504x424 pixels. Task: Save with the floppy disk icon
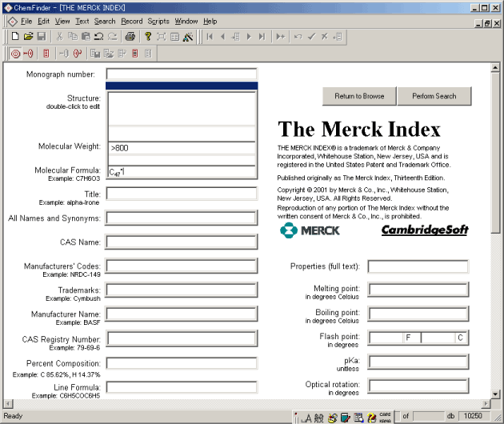pyautogui.click(x=42, y=36)
